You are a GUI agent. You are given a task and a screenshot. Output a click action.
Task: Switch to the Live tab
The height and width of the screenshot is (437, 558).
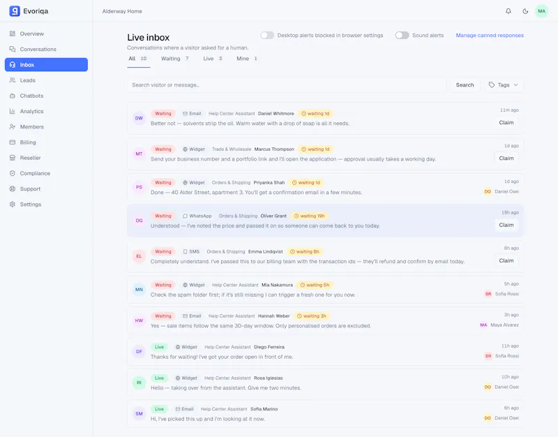[x=213, y=59]
